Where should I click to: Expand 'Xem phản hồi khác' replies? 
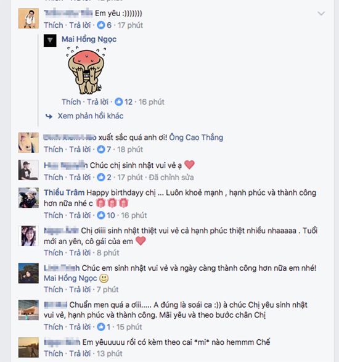point(91,116)
